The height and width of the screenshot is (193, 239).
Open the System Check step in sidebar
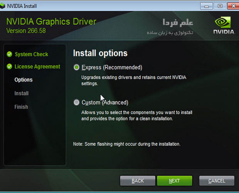click(x=31, y=54)
